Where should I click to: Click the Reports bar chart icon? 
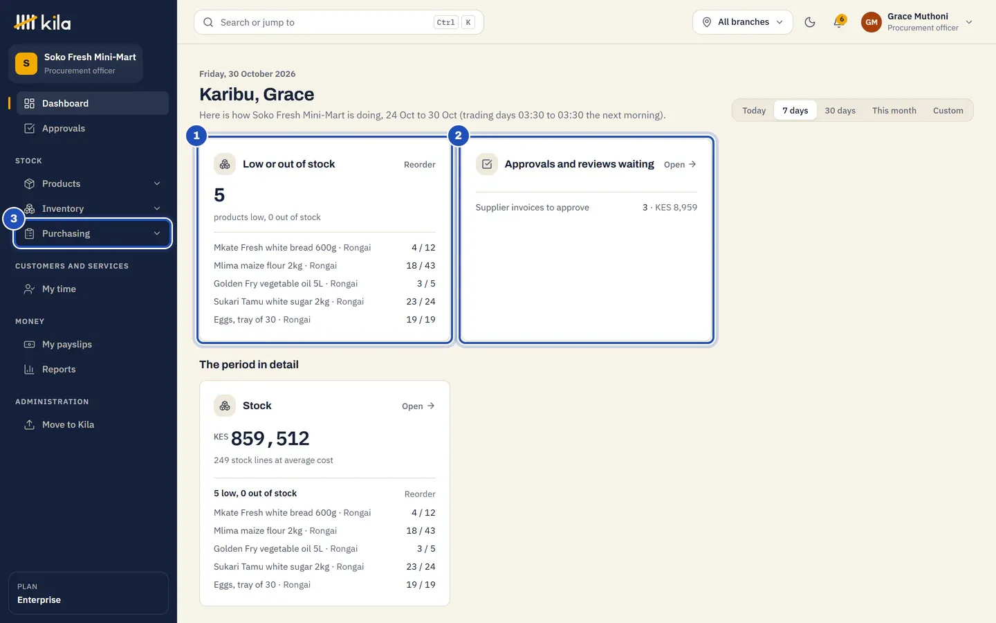pos(29,369)
